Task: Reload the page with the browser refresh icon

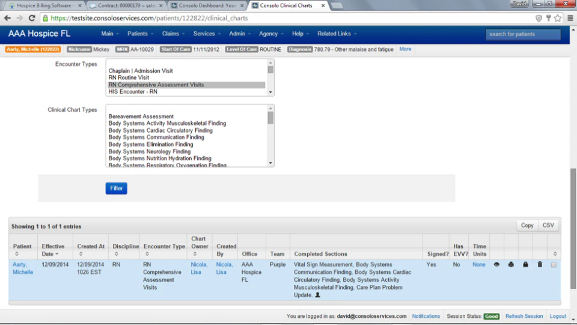Action: click(x=32, y=18)
